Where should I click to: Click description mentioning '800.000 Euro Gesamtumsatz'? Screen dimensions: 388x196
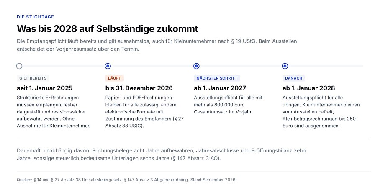[x=229, y=105]
